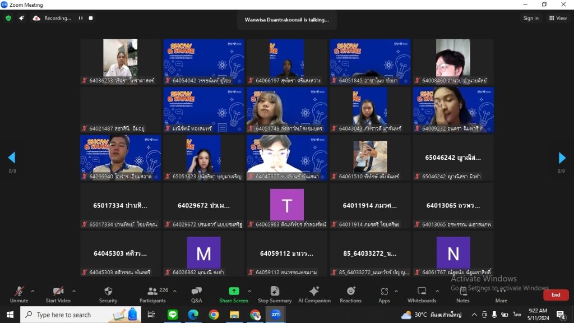Pause the recording
574x323 pixels.
[81, 18]
